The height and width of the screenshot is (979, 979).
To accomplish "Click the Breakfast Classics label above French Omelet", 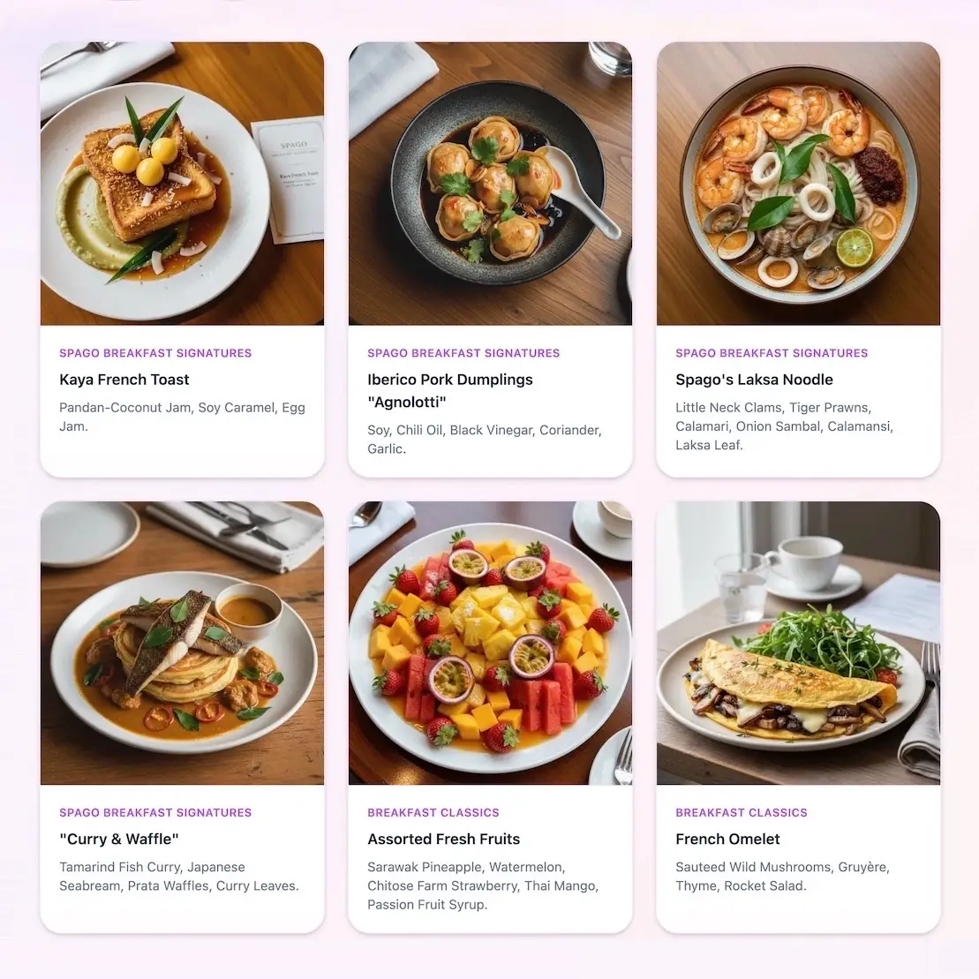I will coord(742,813).
